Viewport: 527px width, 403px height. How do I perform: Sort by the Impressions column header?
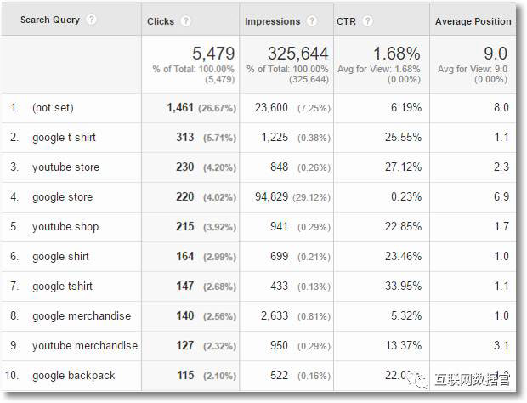(272, 21)
